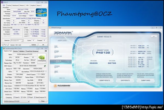Screen dimensions: 164x110
Task: Click the SUBMIT SAVED button
Action: (x=146, y=81)
